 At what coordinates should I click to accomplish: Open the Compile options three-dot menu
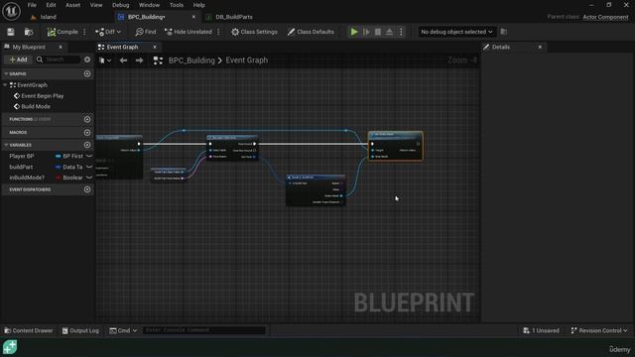pyautogui.click(x=84, y=32)
